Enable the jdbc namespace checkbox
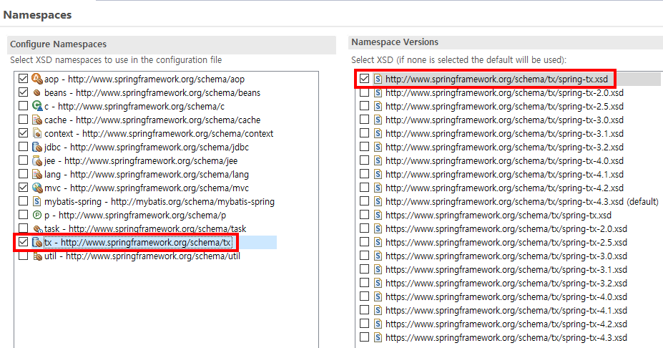The height and width of the screenshot is (348, 663). pos(24,147)
